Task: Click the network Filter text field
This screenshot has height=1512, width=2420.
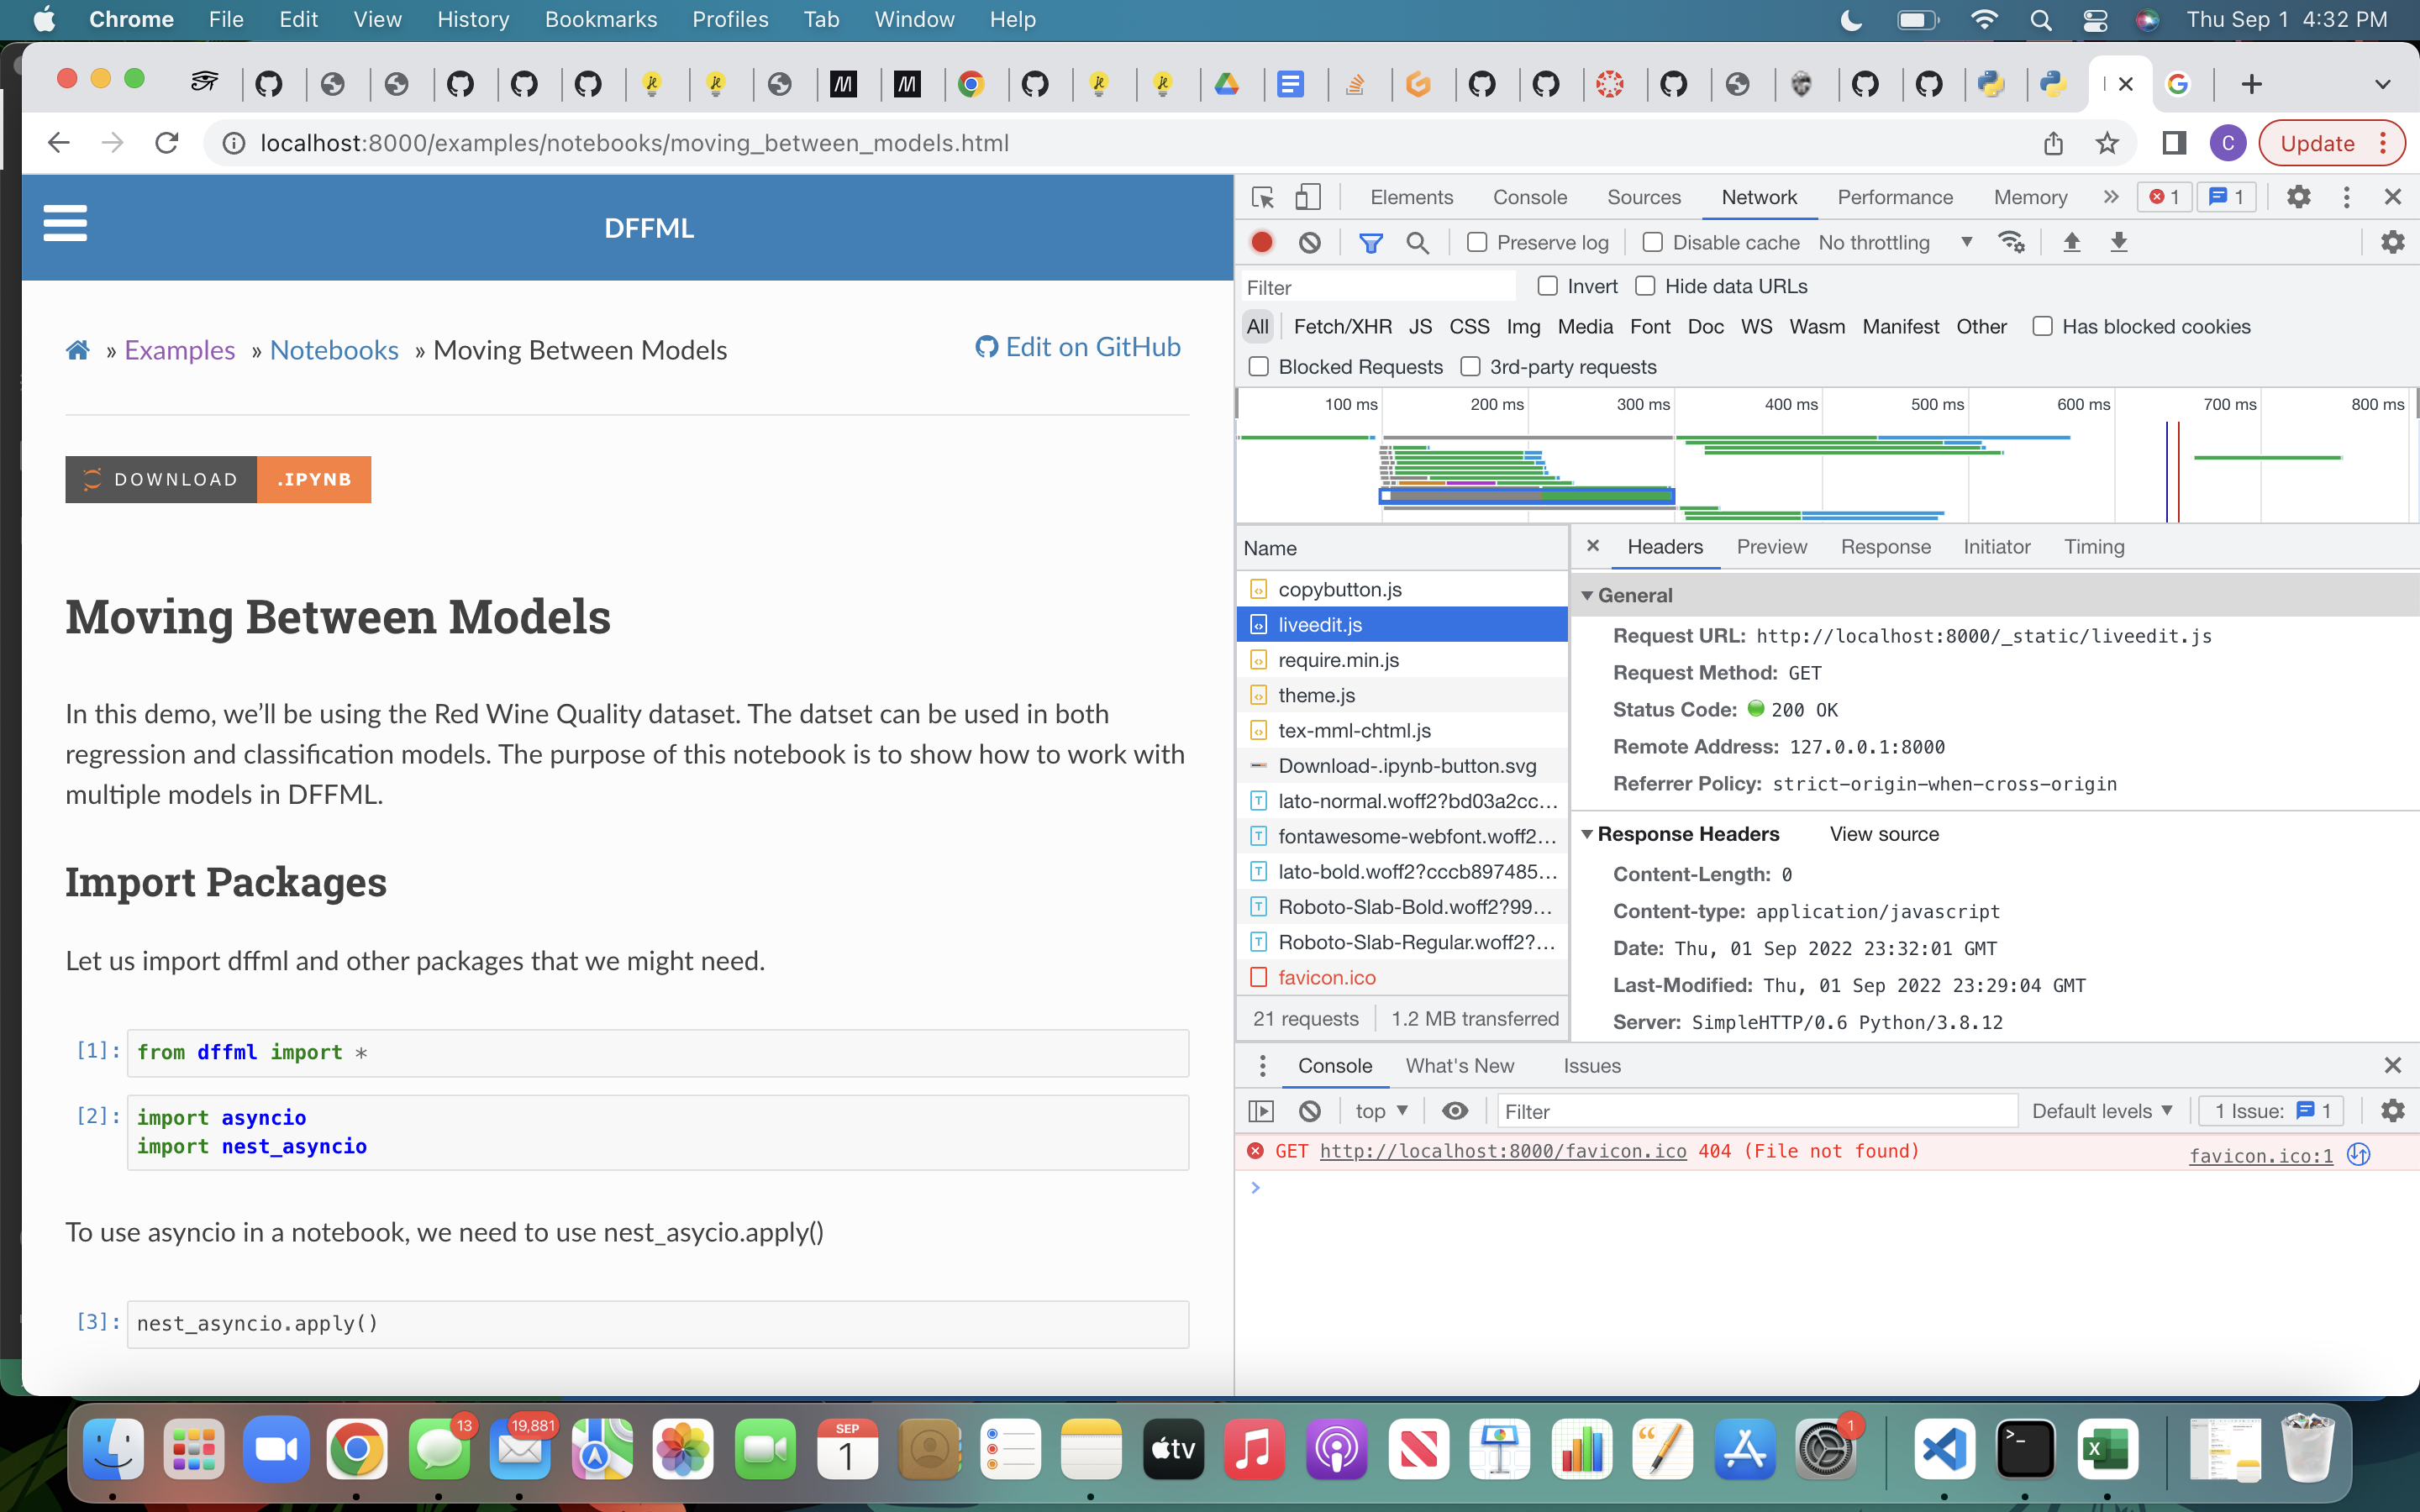Action: pos(1378,287)
